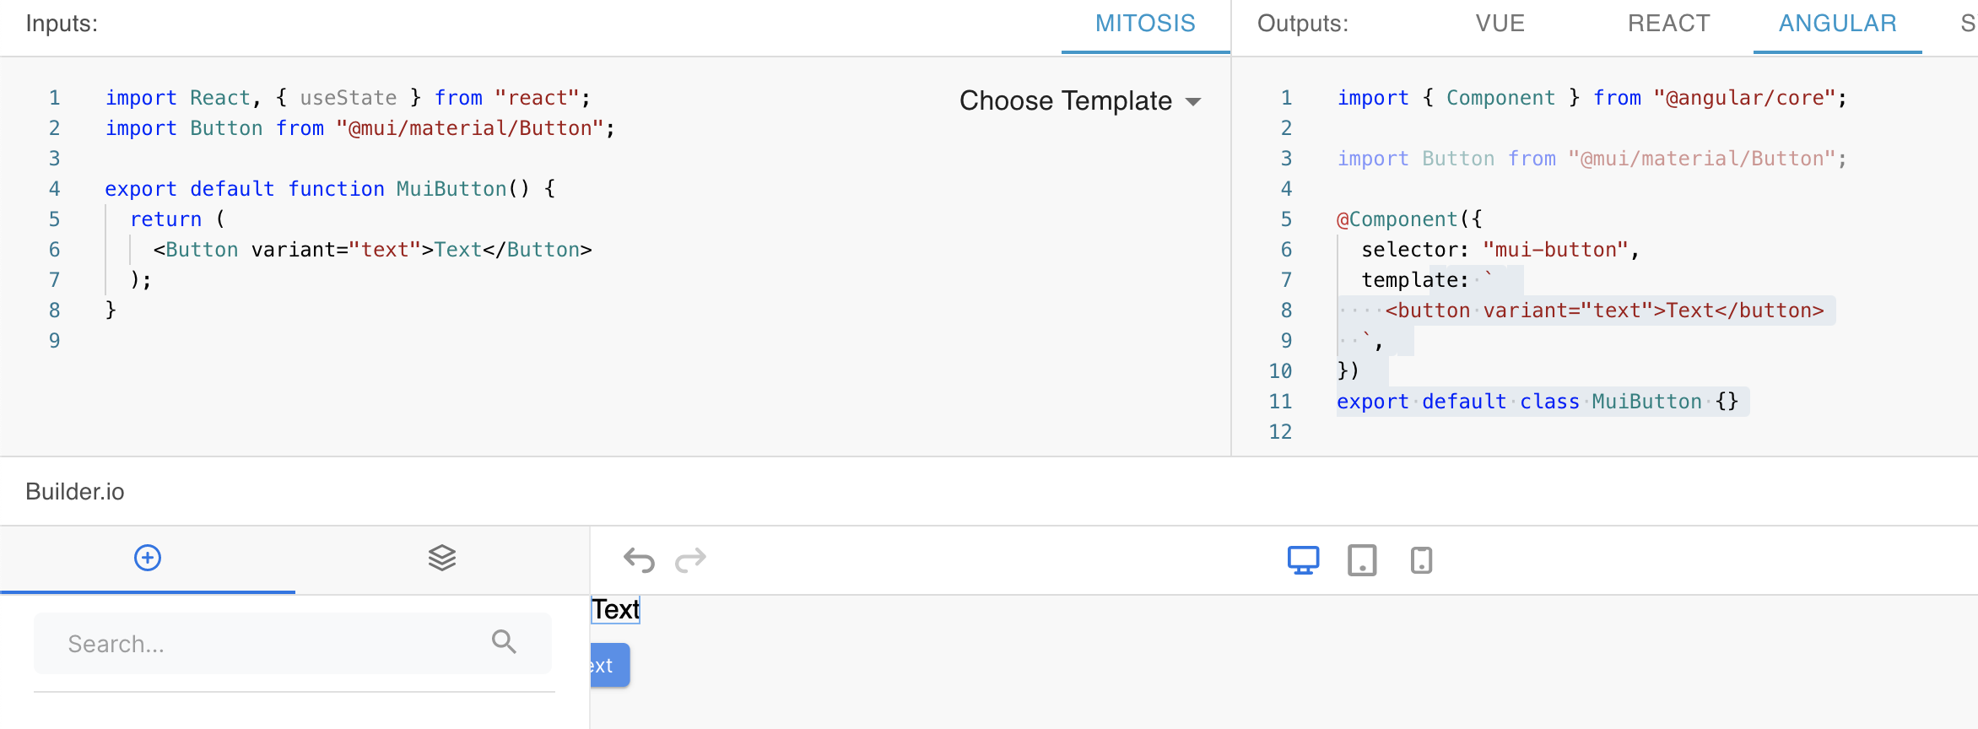Viewport: 1978px width, 729px height.
Task: Open the layers panel icon
Action: pyautogui.click(x=442, y=557)
